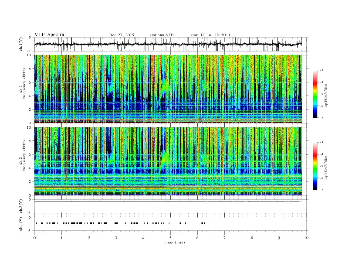Click the "ch.4(V)" axis label
Image resolution: width=345 pixels, height=267 pixels.
pos(21,224)
